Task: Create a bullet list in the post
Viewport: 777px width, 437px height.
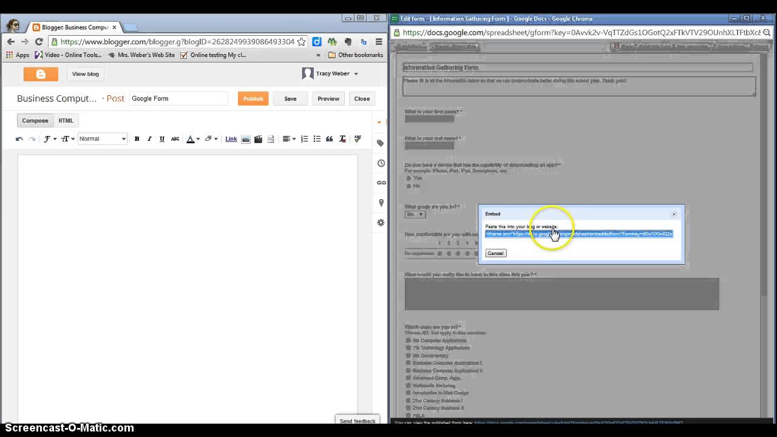Action: pos(317,139)
